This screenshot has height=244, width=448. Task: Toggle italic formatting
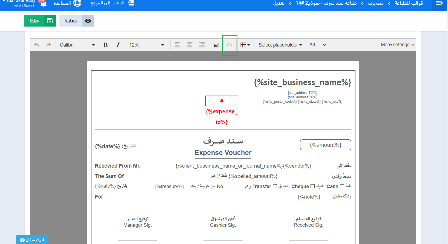[x=118, y=45]
